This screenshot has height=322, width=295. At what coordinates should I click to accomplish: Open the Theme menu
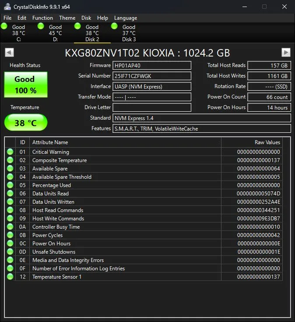coord(67,18)
